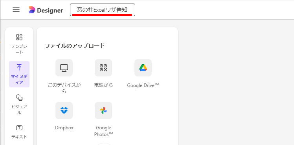Select the マイ メディア tab
294x145 pixels.
coord(19,74)
